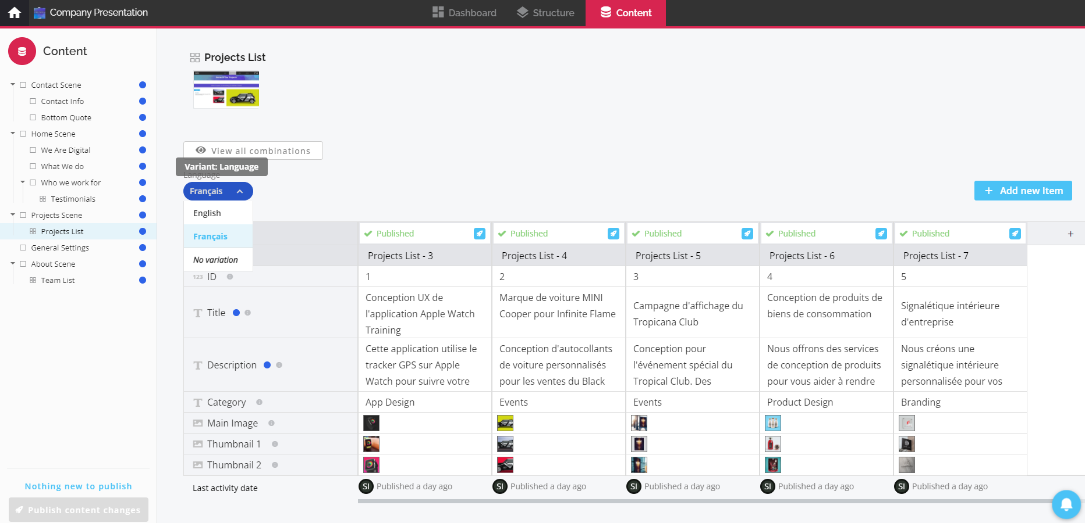The width and height of the screenshot is (1085, 523).
Task: Click Add new Item button
Action: click(1023, 191)
